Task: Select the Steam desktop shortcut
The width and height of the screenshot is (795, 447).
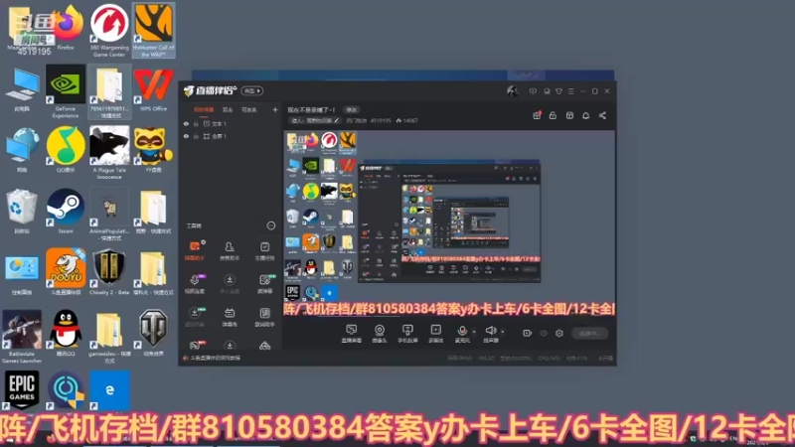Action: pyautogui.click(x=66, y=212)
